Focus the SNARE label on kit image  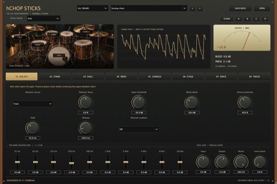(38, 45)
